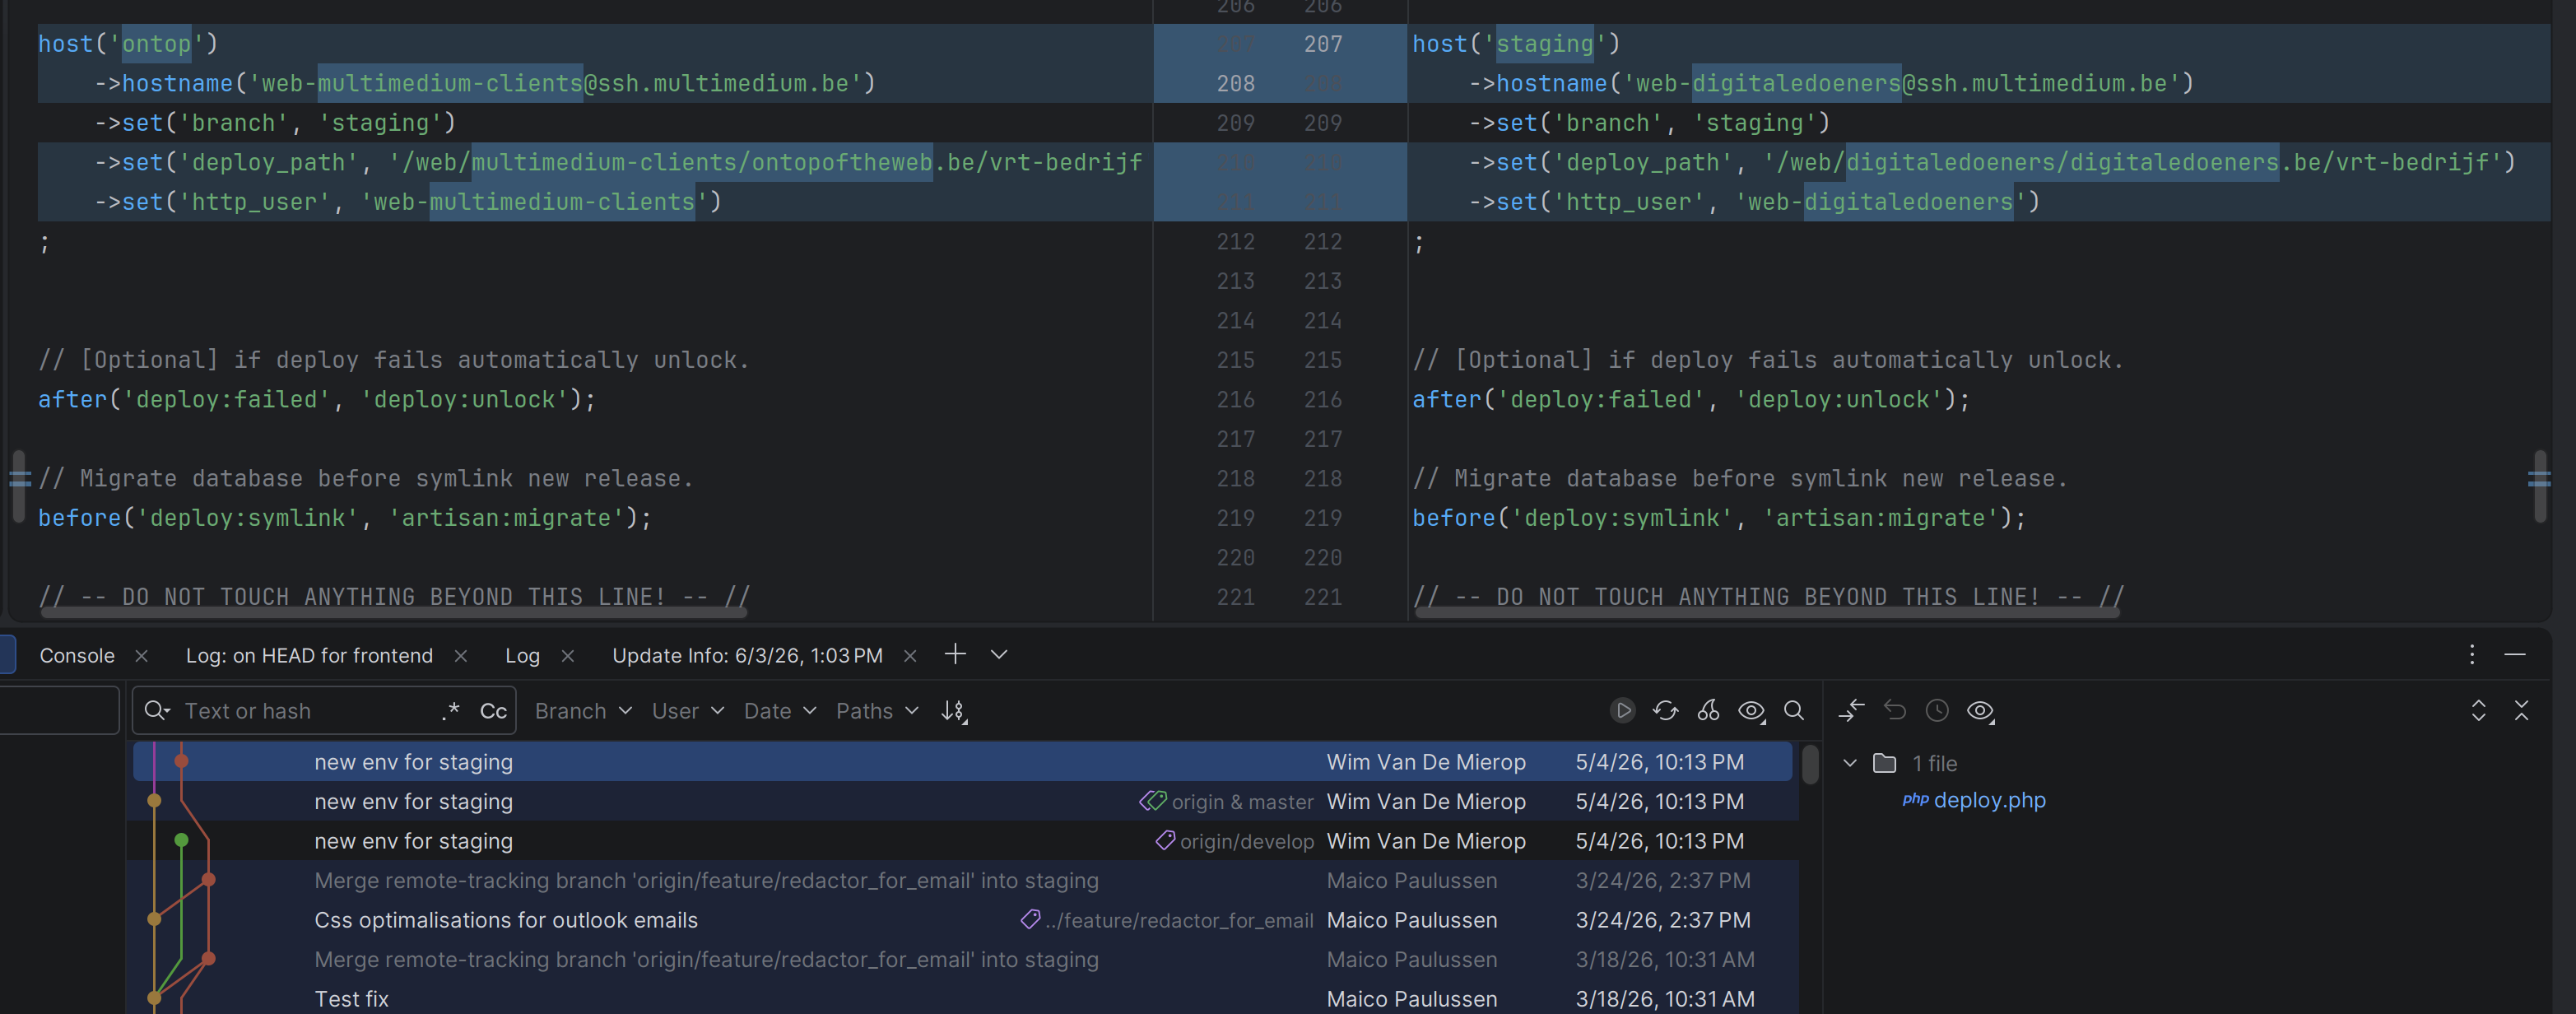Select merge commit dated 3/24/26, 2:37 PM
Viewport: 2576px width, 1014px height.
[x=962, y=880]
